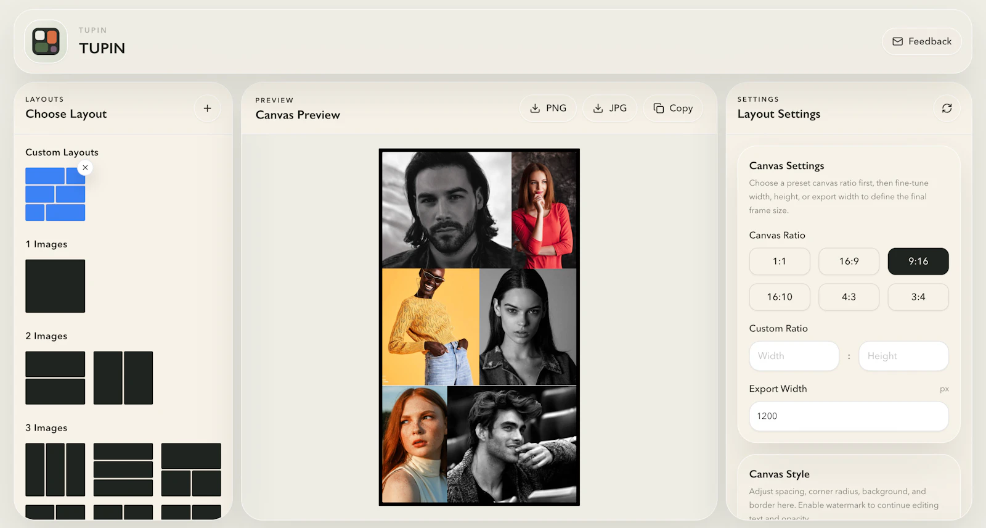Click the "2 Images" section label
This screenshot has width=986, height=528.
click(x=46, y=336)
